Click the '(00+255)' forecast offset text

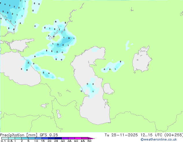(x=174, y=135)
